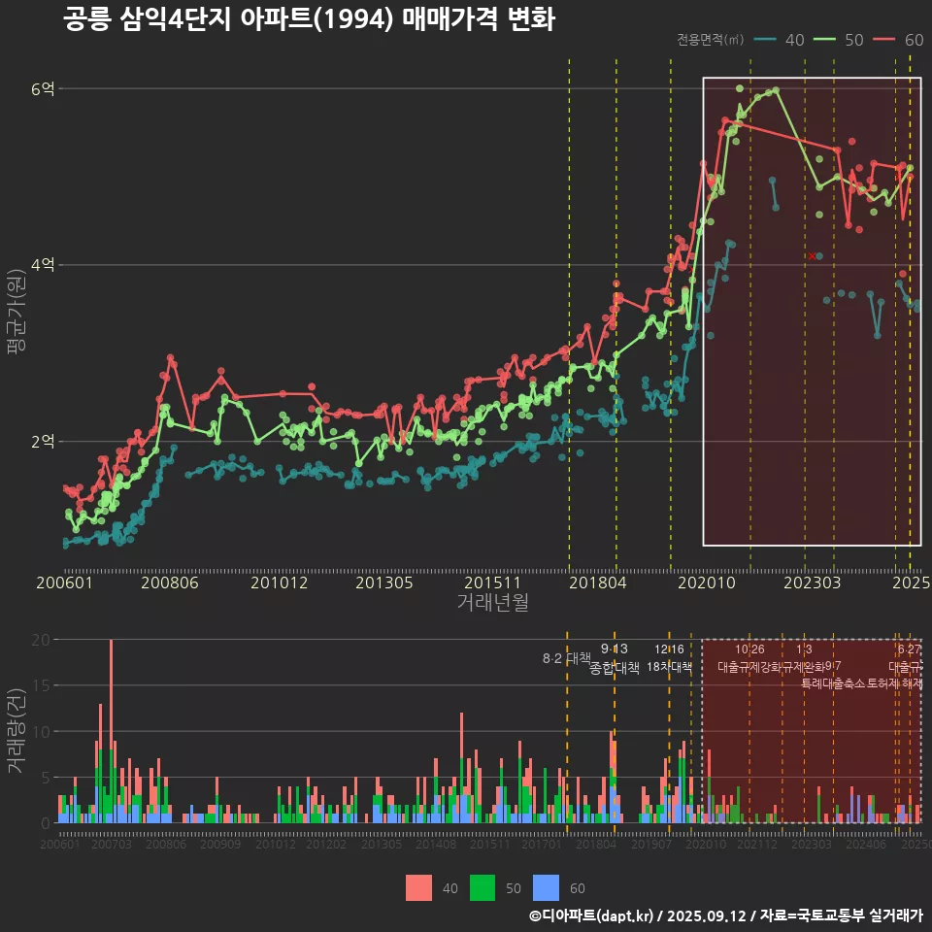
Task: Click the 6억 y-axis gridline label
Action: [x=44, y=89]
